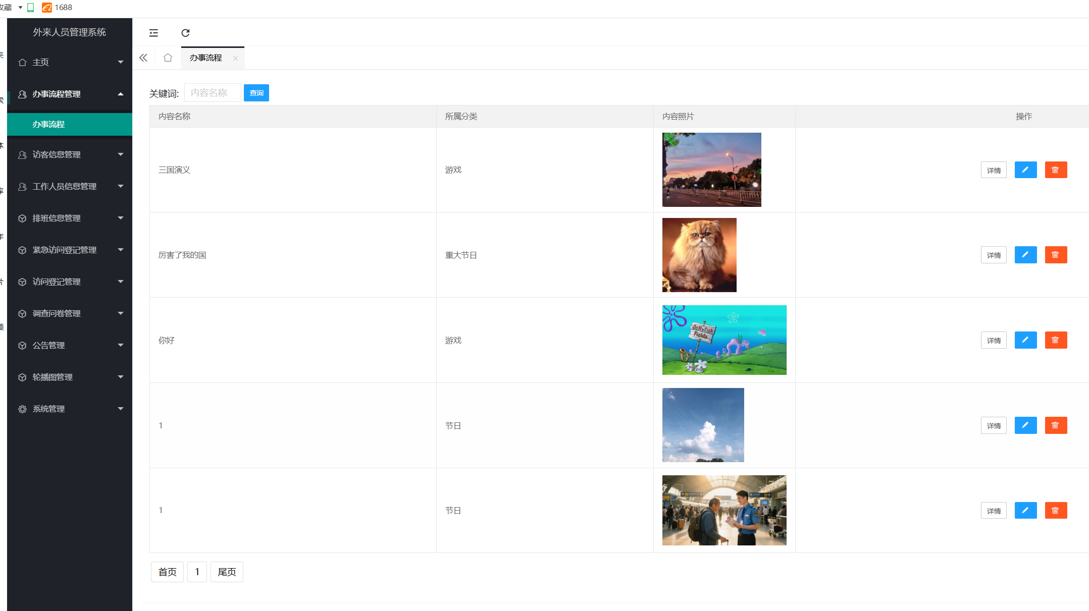Click the Persian cat photo thumbnail
Viewport: 1089px width, 611px height.
[x=699, y=255]
